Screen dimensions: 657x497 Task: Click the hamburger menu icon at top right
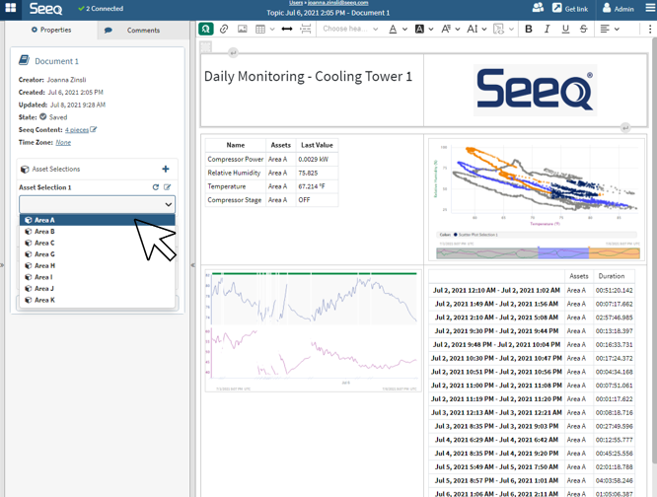tap(649, 8)
